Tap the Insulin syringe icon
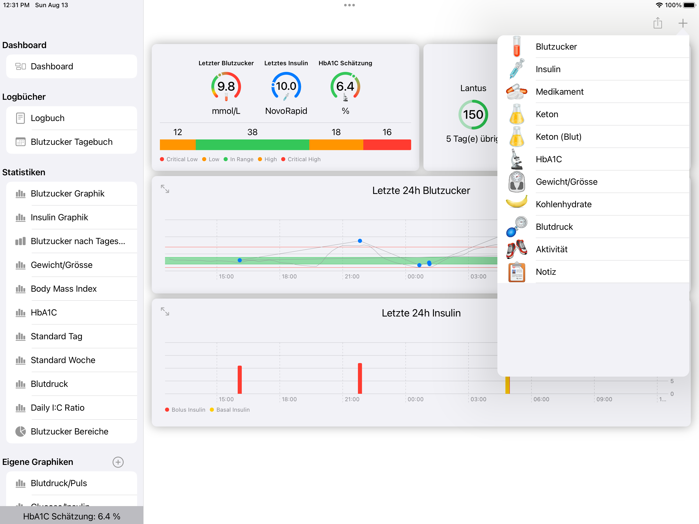The width and height of the screenshot is (699, 524). pos(517,69)
